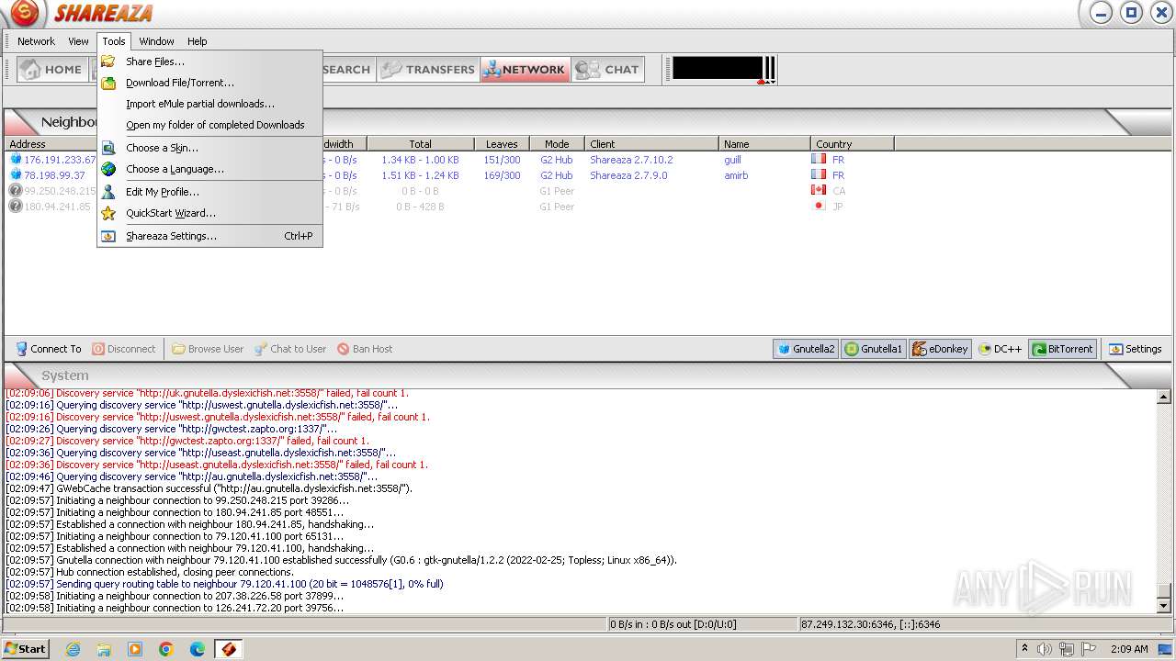Select neighbour 99.250.248.215
This screenshot has height=661, width=1176.
[x=60, y=191]
